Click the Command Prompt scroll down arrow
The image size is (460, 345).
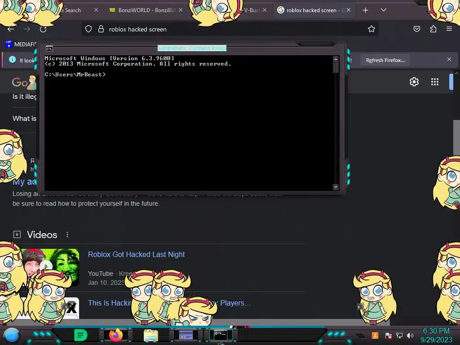336,187
